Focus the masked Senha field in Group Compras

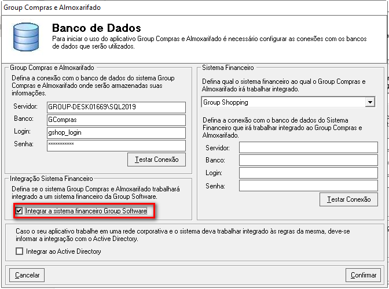pyautogui.click(x=116, y=146)
